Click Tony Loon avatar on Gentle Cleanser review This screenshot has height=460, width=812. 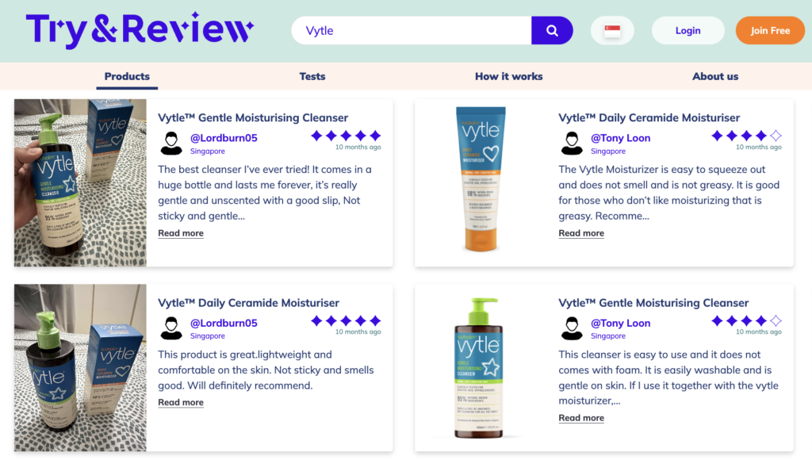click(x=572, y=328)
